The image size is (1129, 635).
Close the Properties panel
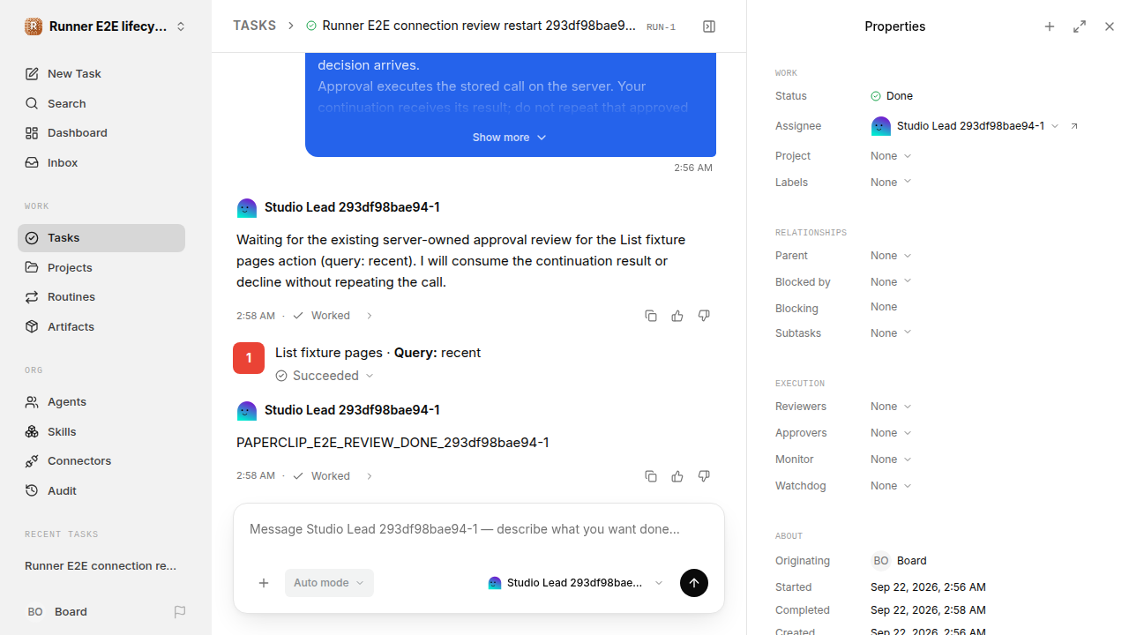click(1110, 26)
